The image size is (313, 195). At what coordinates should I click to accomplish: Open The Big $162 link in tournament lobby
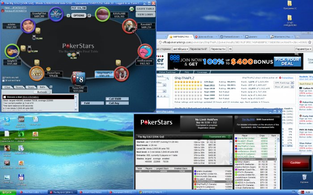[x=248, y=120]
